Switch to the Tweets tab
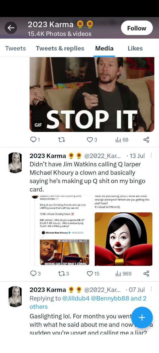This screenshot has width=159, height=353. [x=15, y=48]
